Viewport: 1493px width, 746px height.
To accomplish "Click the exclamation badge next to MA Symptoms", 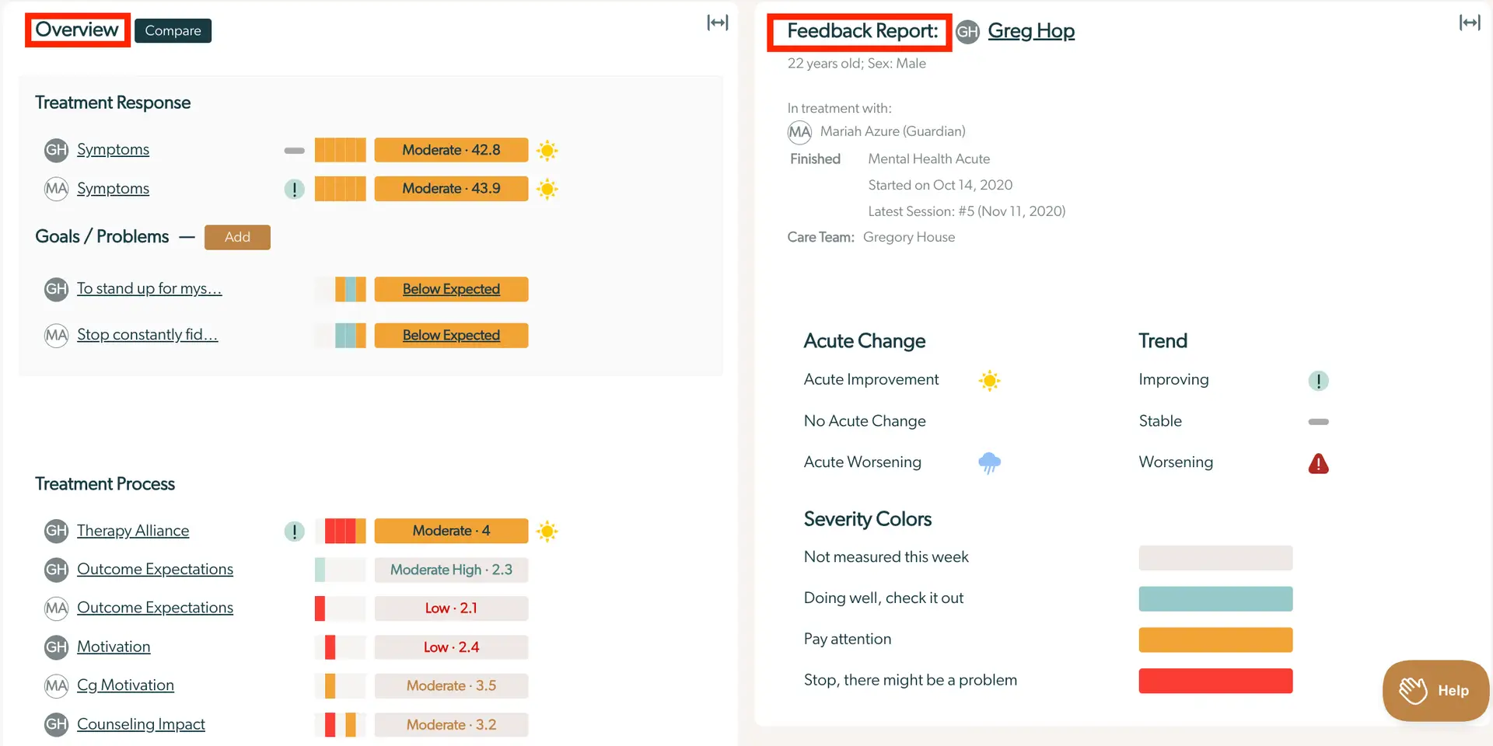I will [294, 189].
